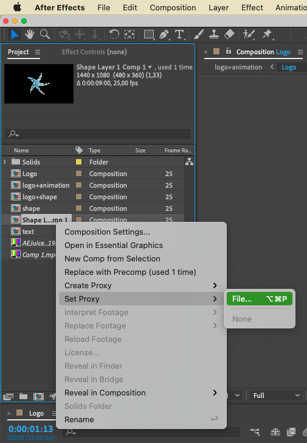This screenshot has width=307, height=443.
Task: Toggle the Composition Logo viewer lock
Action: click(229, 51)
